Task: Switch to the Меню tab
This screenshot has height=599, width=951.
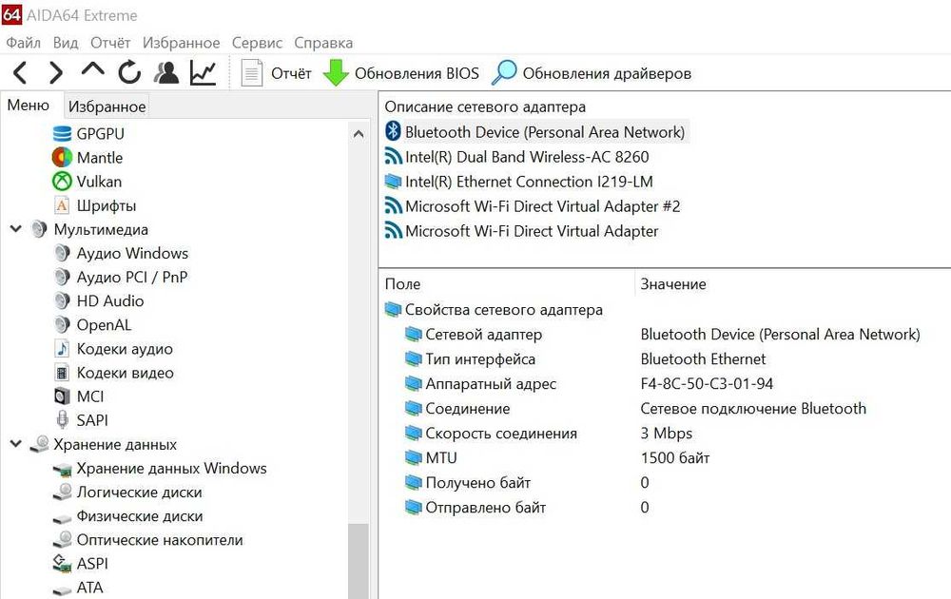Action: point(29,106)
